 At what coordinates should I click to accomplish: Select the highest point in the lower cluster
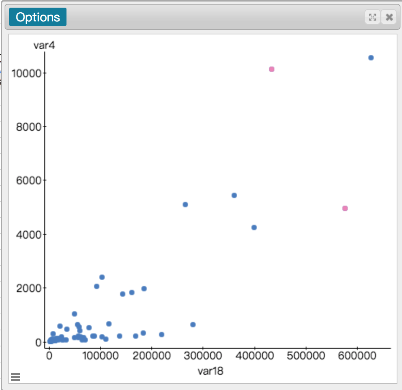(x=102, y=276)
